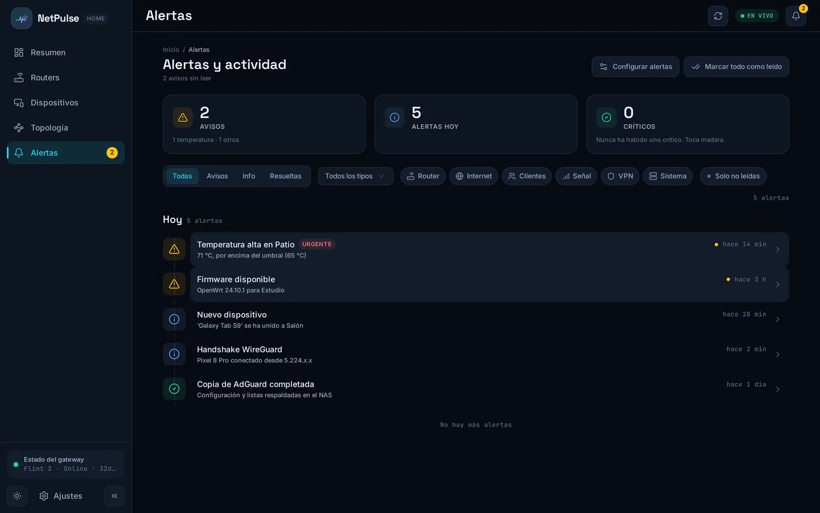Open the Todos los tipos dropdown

(355, 176)
